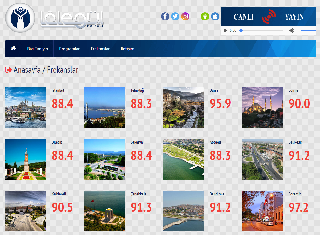Click the 0:00 playback time
This screenshot has height=235, width=320.
click(233, 31)
